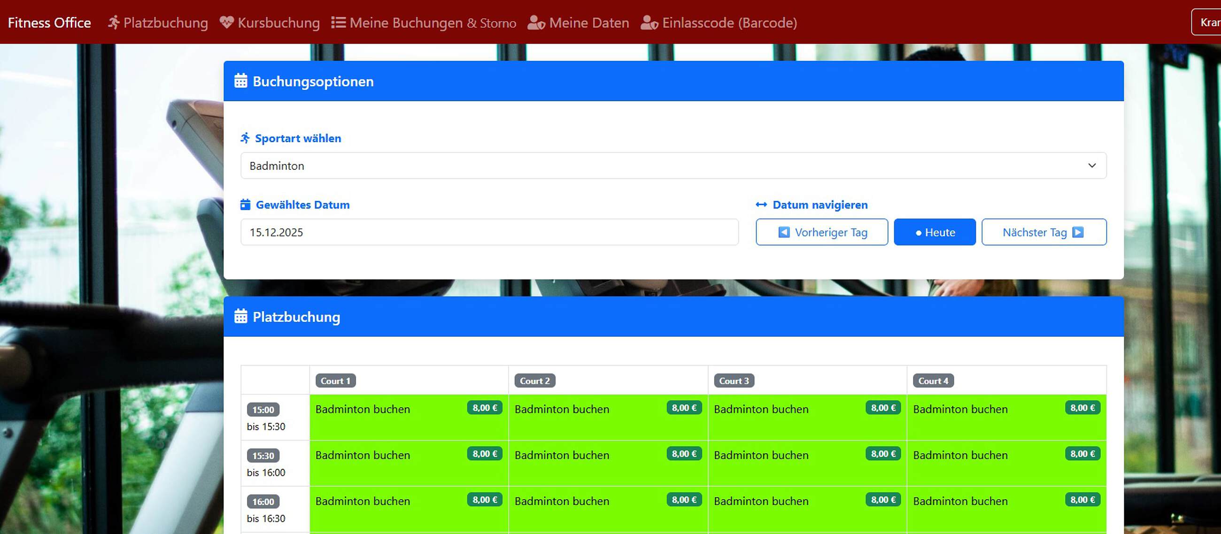Click the running figure icon beside Platzbuchung

pyautogui.click(x=113, y=22)
